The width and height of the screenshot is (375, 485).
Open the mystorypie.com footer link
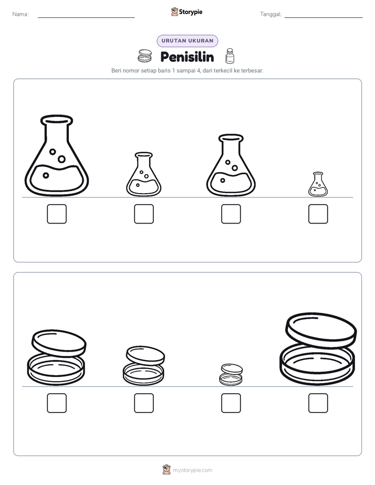pos(192,470)
